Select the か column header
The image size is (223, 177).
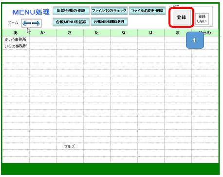point(43,33)
